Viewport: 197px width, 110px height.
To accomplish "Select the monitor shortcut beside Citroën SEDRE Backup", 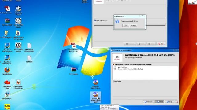I will [x=7, y=47].
